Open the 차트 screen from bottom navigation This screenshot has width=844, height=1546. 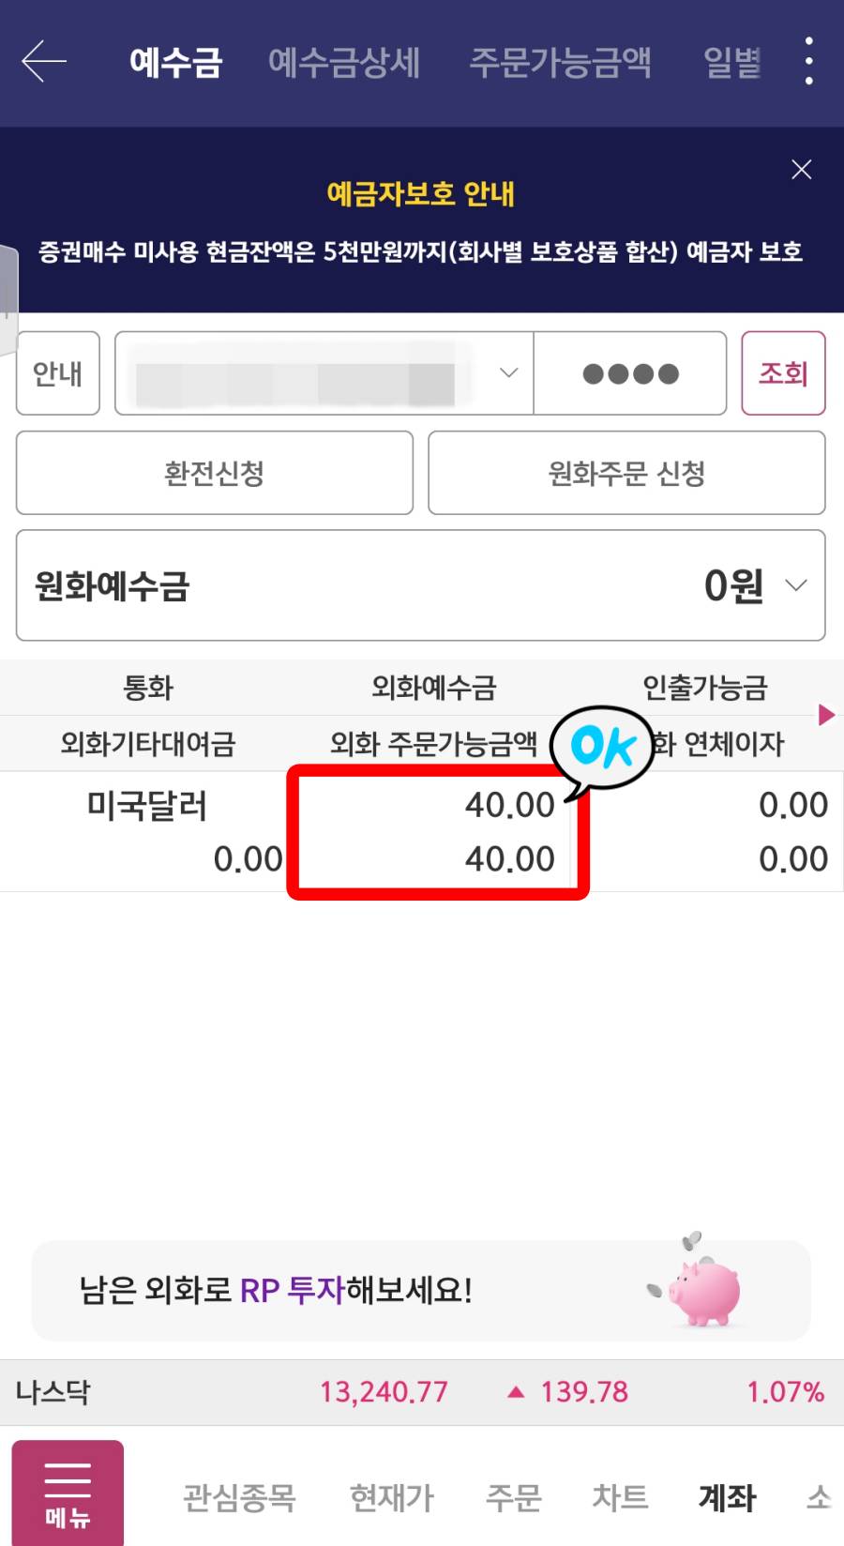[x=619, y=1498]
